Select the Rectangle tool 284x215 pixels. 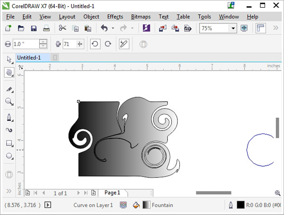pos(9,143)
